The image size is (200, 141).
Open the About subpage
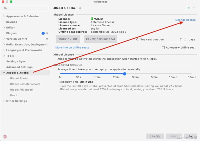tap(13, 95)
